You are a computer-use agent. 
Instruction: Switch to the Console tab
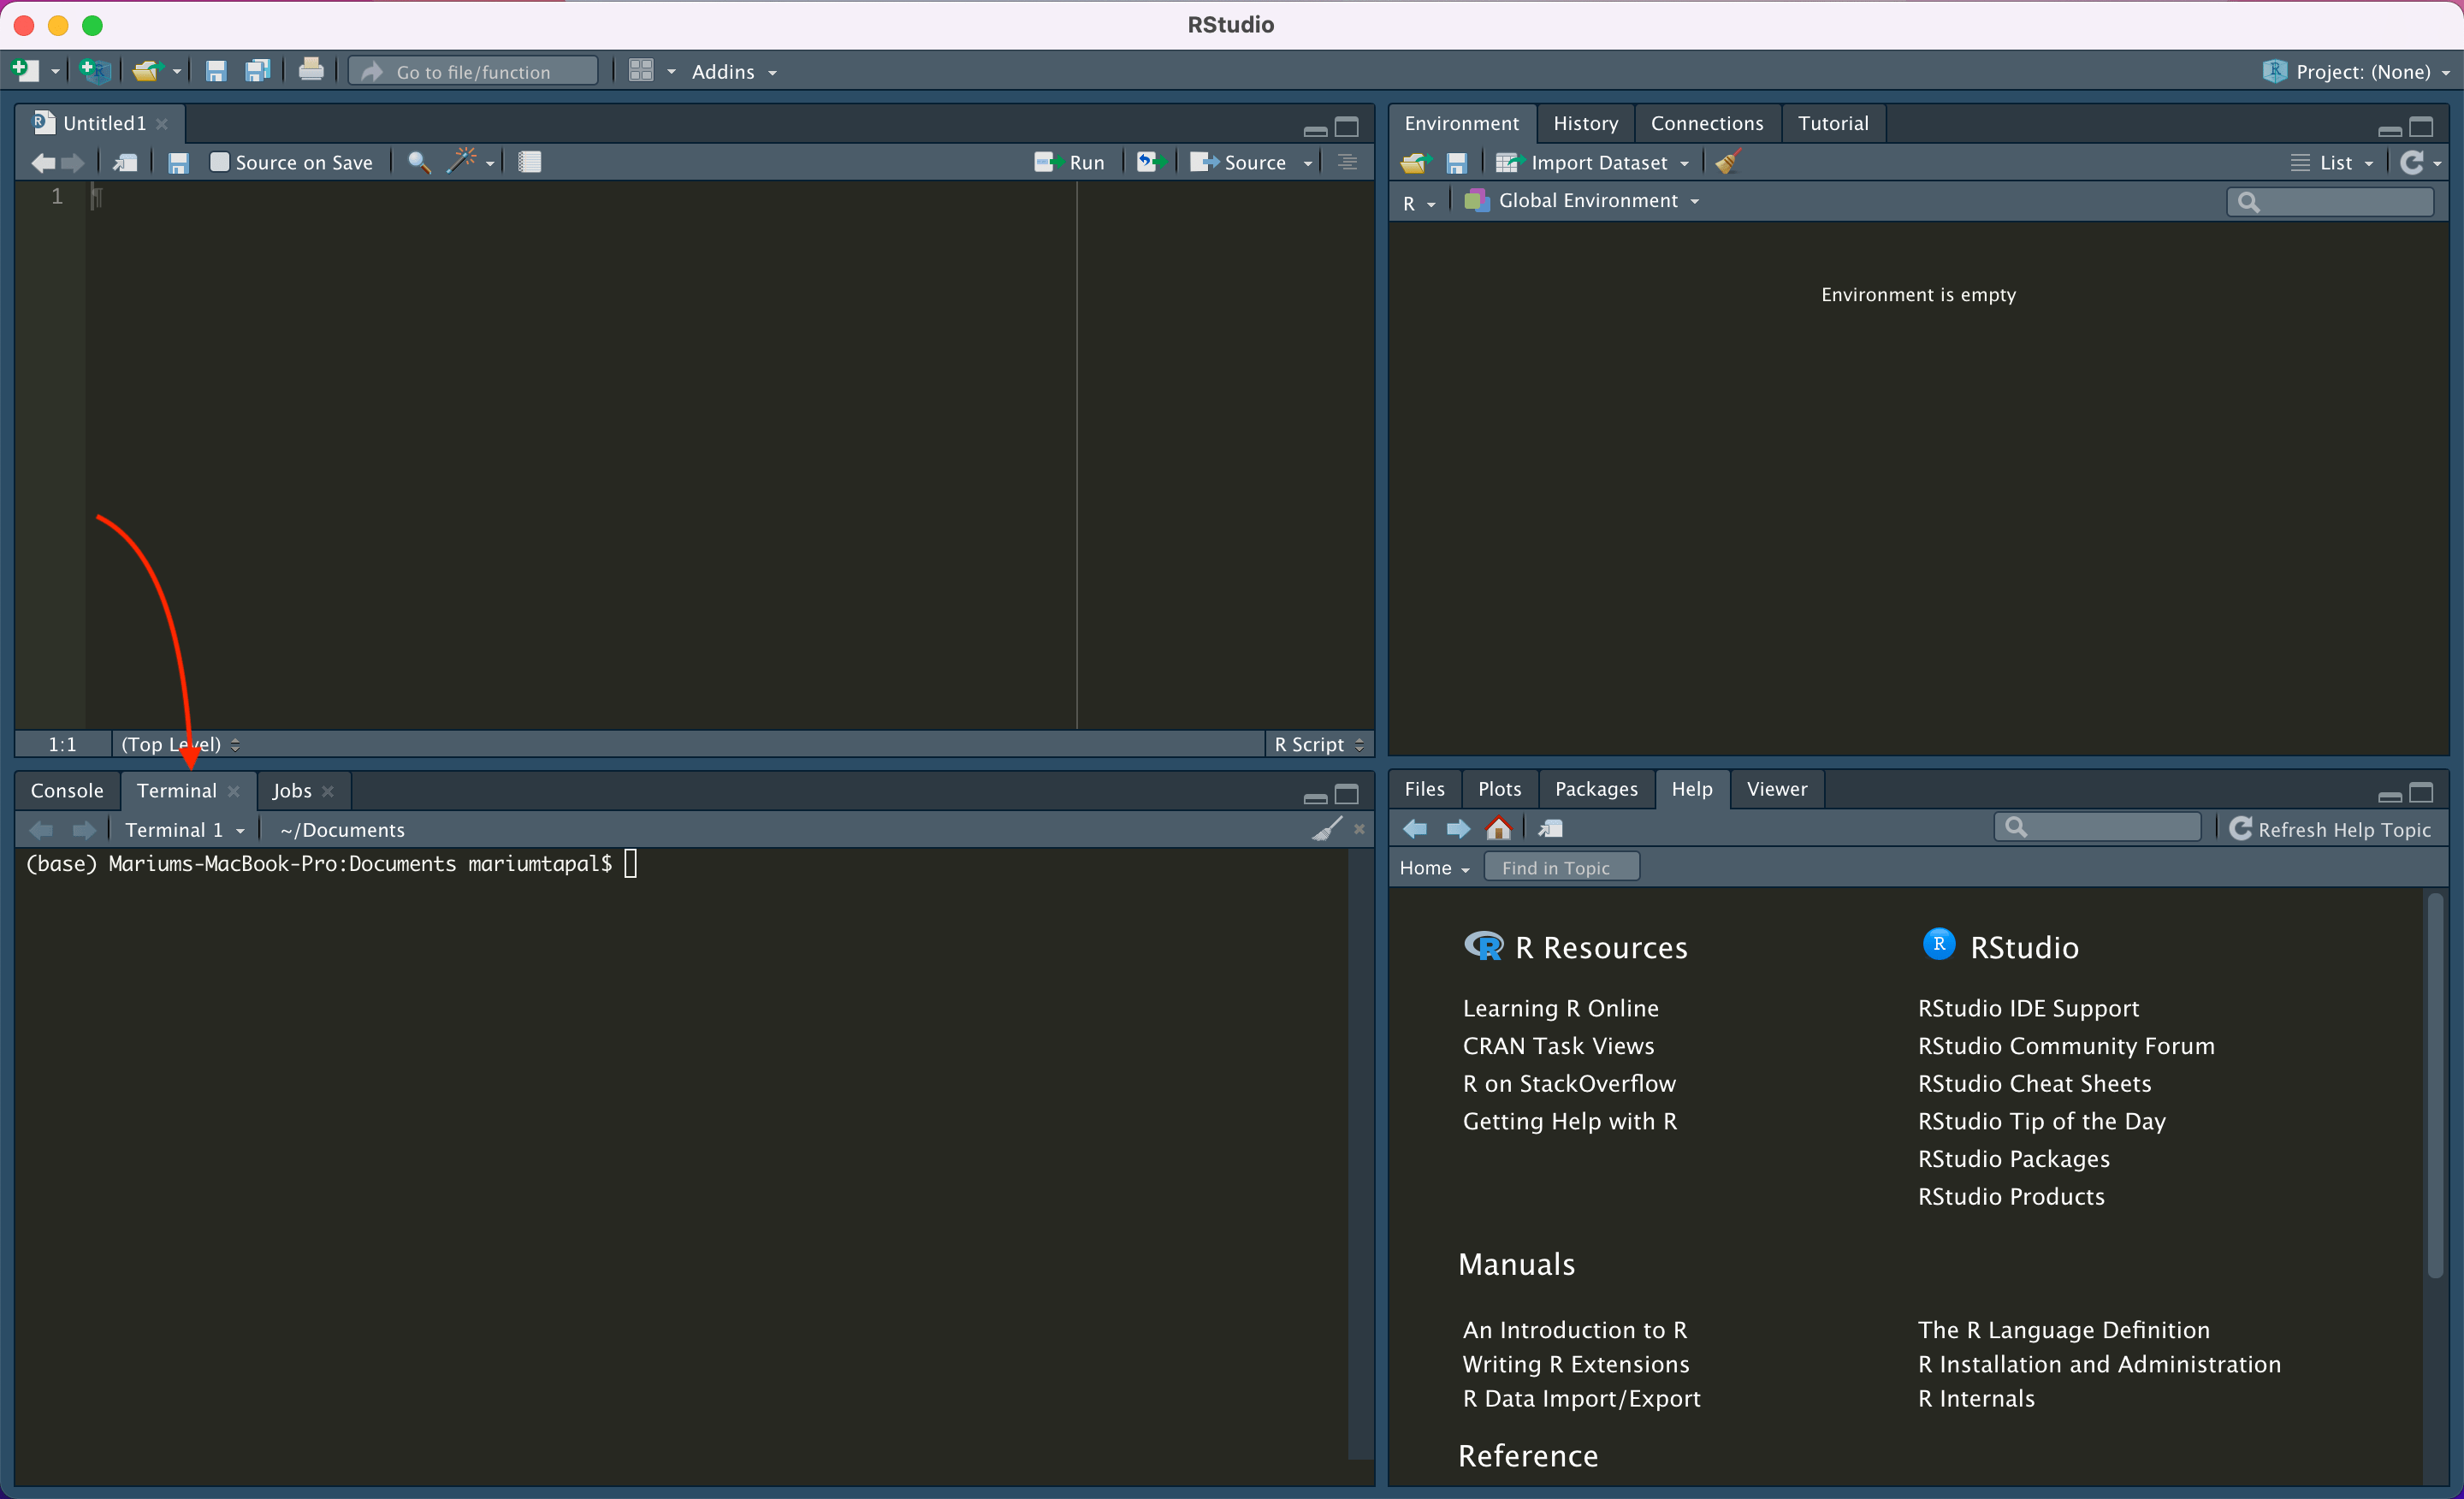(67, 790)
